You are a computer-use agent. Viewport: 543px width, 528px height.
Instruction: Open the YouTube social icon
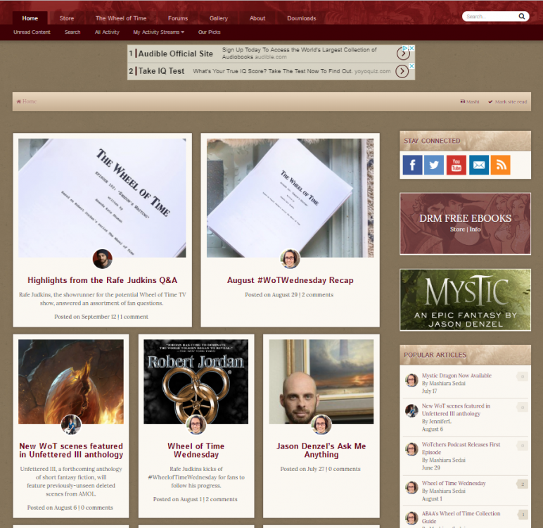point(456,165)
